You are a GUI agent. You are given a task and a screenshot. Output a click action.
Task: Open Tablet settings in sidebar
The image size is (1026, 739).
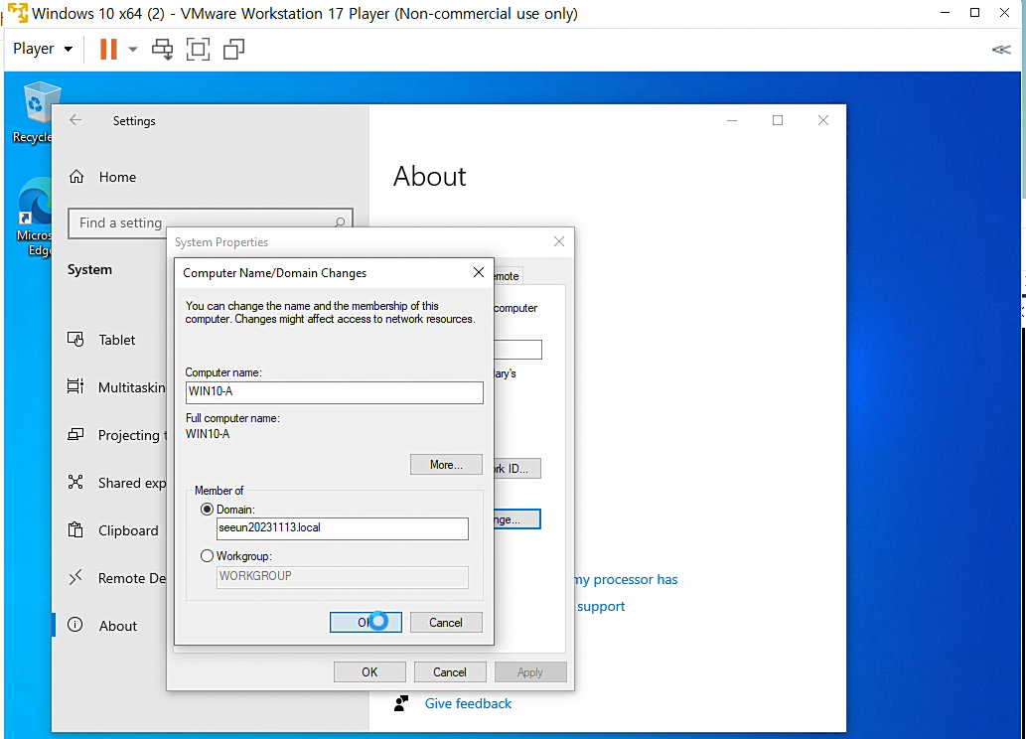(x=116, y=340)
